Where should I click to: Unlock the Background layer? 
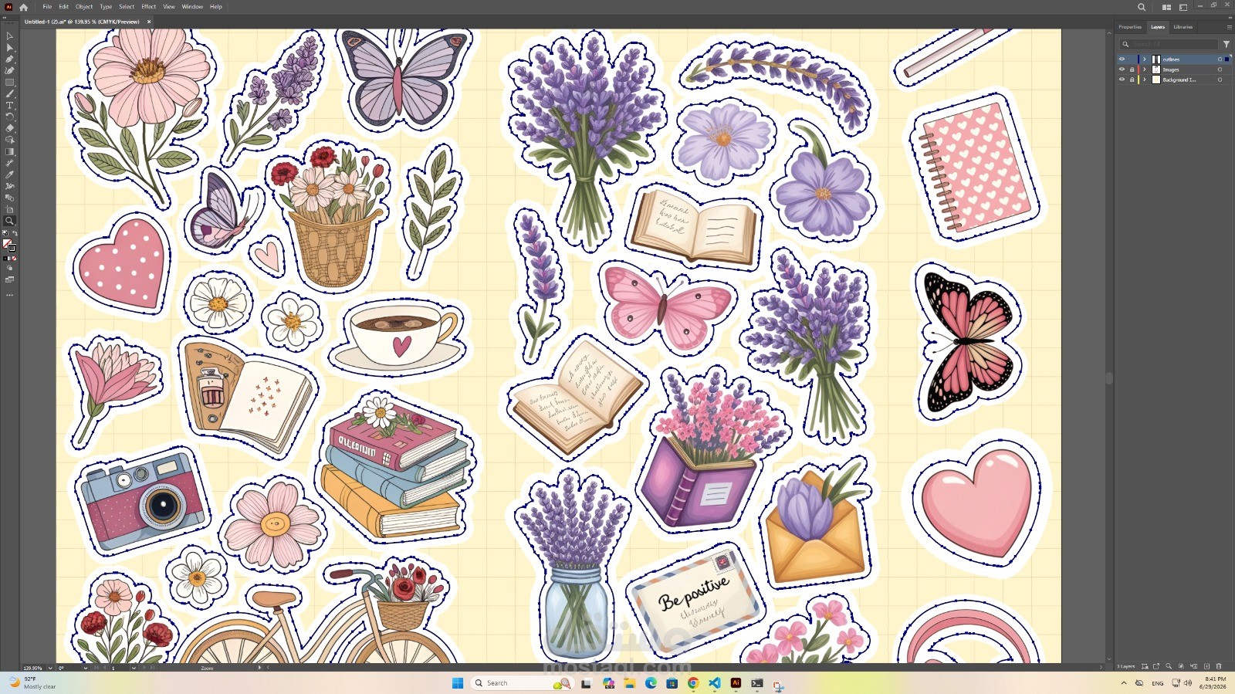(1132, 80)
